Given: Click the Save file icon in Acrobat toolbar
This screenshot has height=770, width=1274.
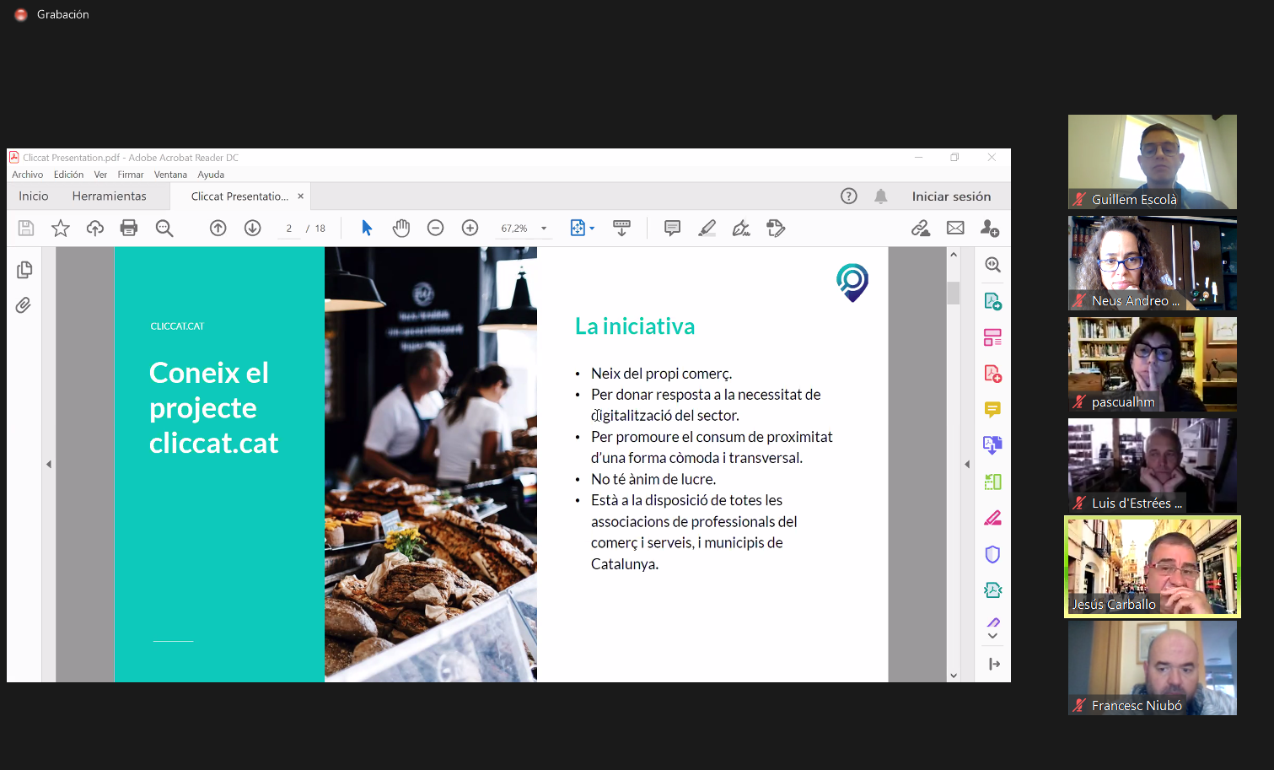Looking at the screenshot, I should (26, 228).
